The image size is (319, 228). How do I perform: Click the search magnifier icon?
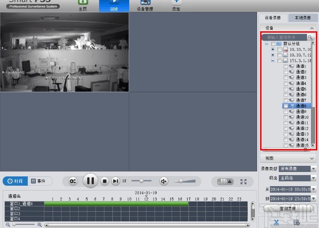[x=310, y=37]
